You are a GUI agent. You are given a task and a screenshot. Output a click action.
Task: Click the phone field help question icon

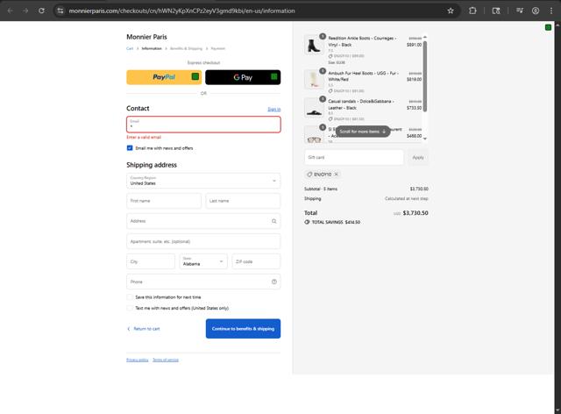tap(274, 282)
